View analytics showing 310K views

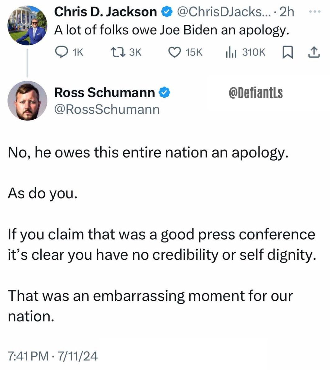(x=245, y=52)
